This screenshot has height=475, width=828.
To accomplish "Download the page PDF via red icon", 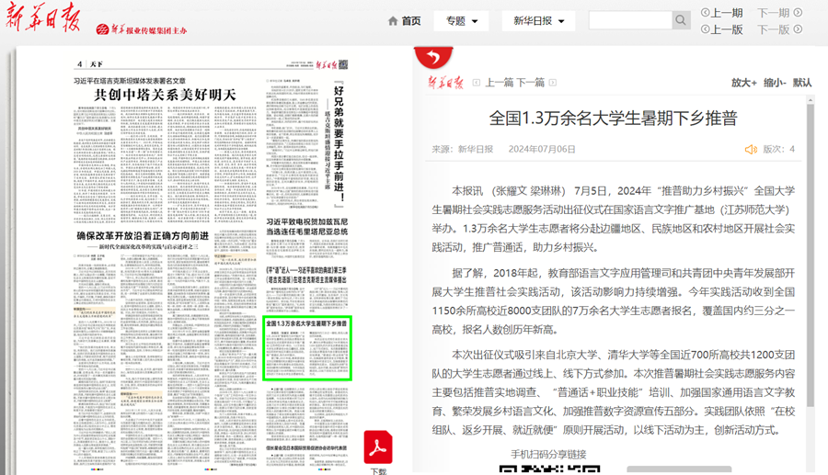I will point(378,447).
